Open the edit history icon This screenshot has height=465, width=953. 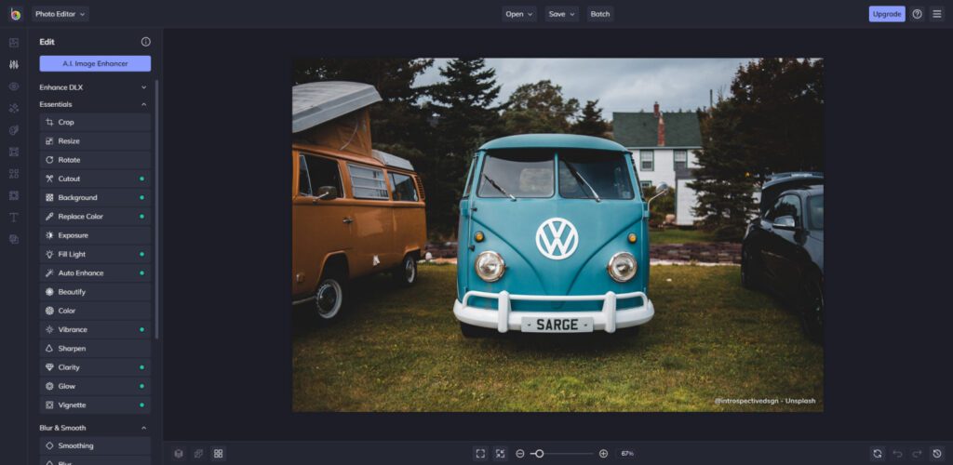coord(937,454)
